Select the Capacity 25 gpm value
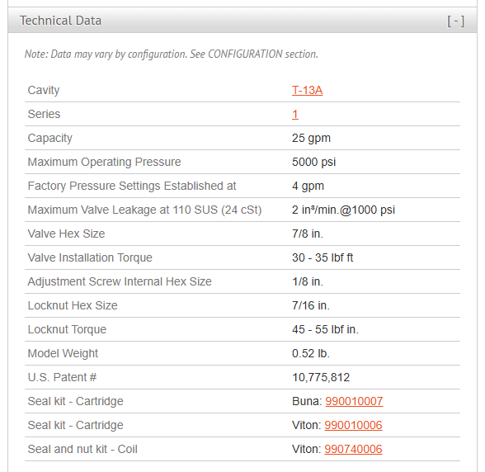Viewport: 485px width, 472px height. 311,138
